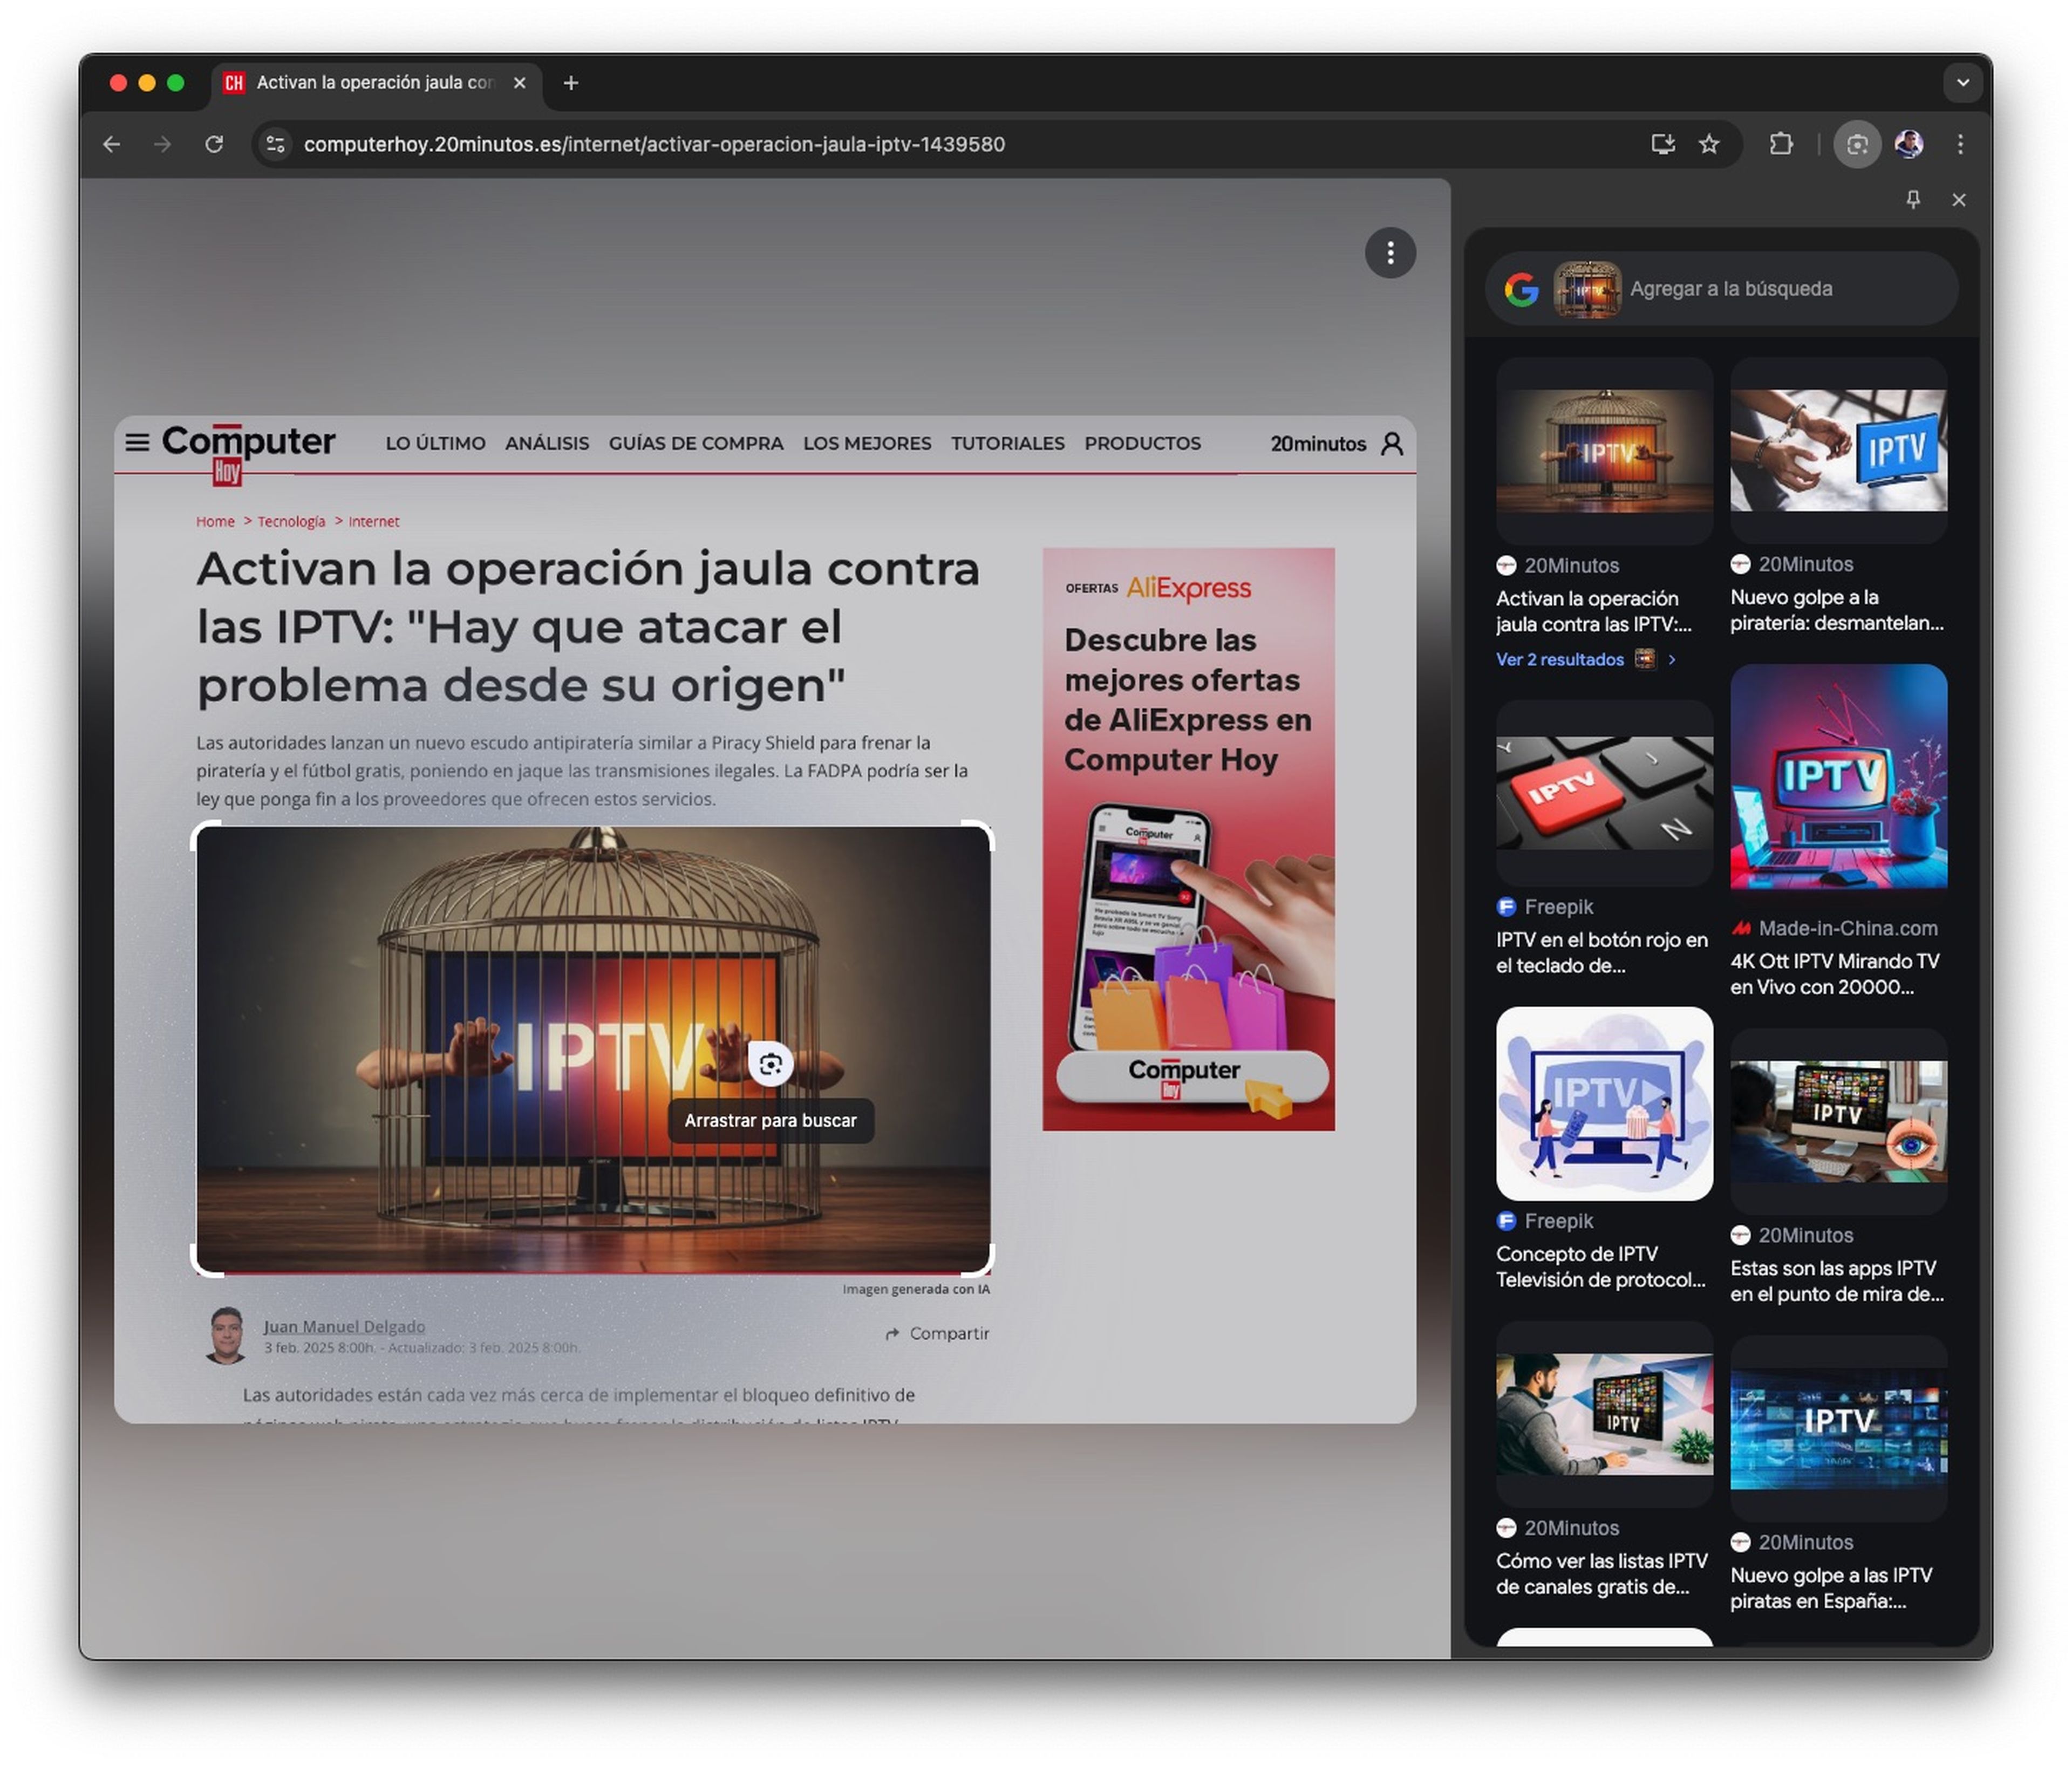Click the image thumbnail in the search box

point(1587,289)
